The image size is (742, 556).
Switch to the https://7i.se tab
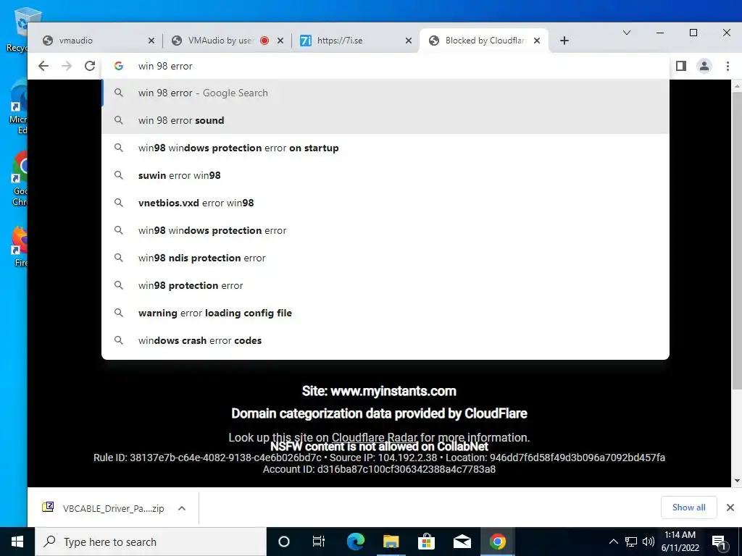pyautogui.click(x=357, y=41)
